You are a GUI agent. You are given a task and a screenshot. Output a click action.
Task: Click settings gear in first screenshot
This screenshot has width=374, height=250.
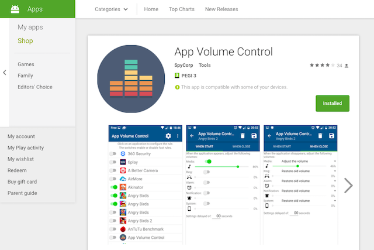click(168, 136)
